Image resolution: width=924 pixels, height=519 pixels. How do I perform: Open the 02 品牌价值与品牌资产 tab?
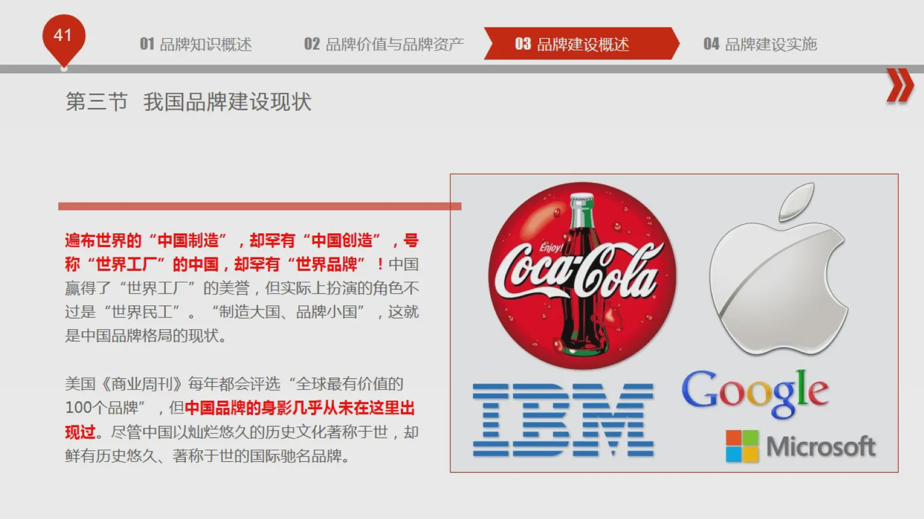383,44
